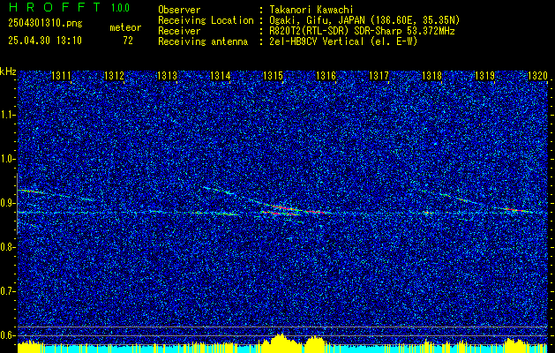Click the 0.9 kHz axis value

(7, 203)
